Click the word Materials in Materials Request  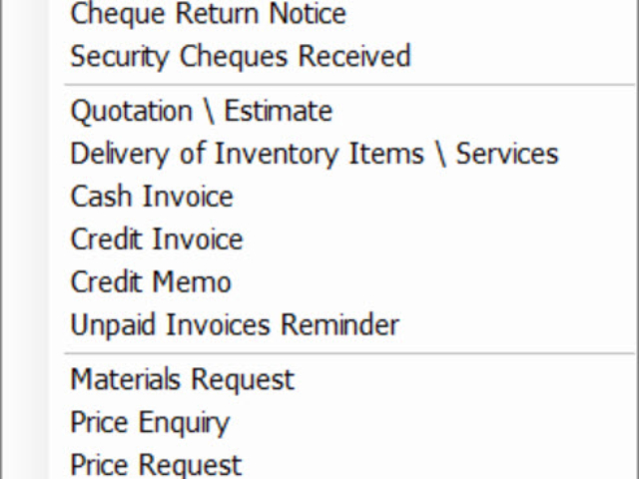[127, 379]
